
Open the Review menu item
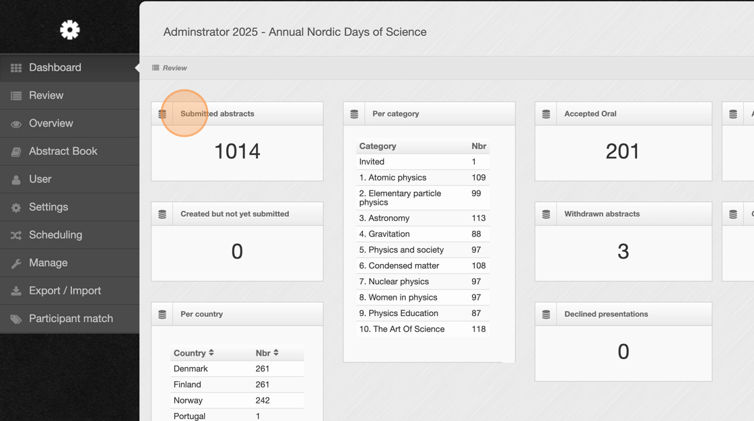(70, 96)
